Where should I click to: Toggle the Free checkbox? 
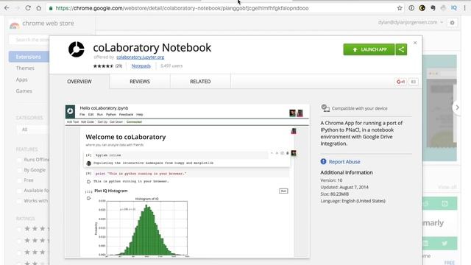[x=19, y=180]
